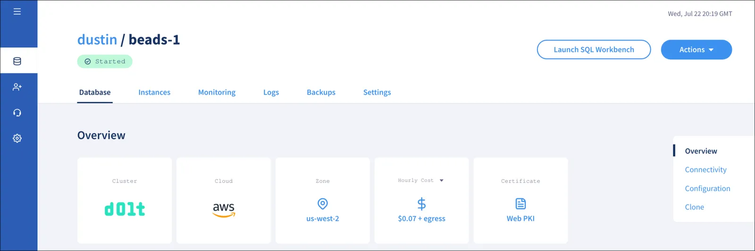The width and height of the screenshot is (755, 251).
Task: Select the database icon in sidebar
Action: [17, 61]
